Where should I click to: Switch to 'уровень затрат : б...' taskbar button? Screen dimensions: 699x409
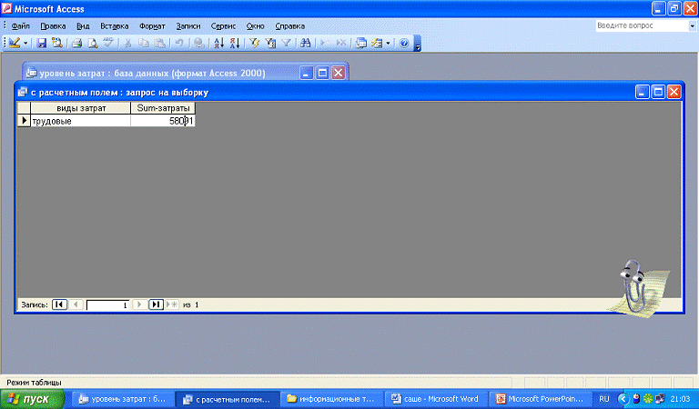(x=122, y=399)
